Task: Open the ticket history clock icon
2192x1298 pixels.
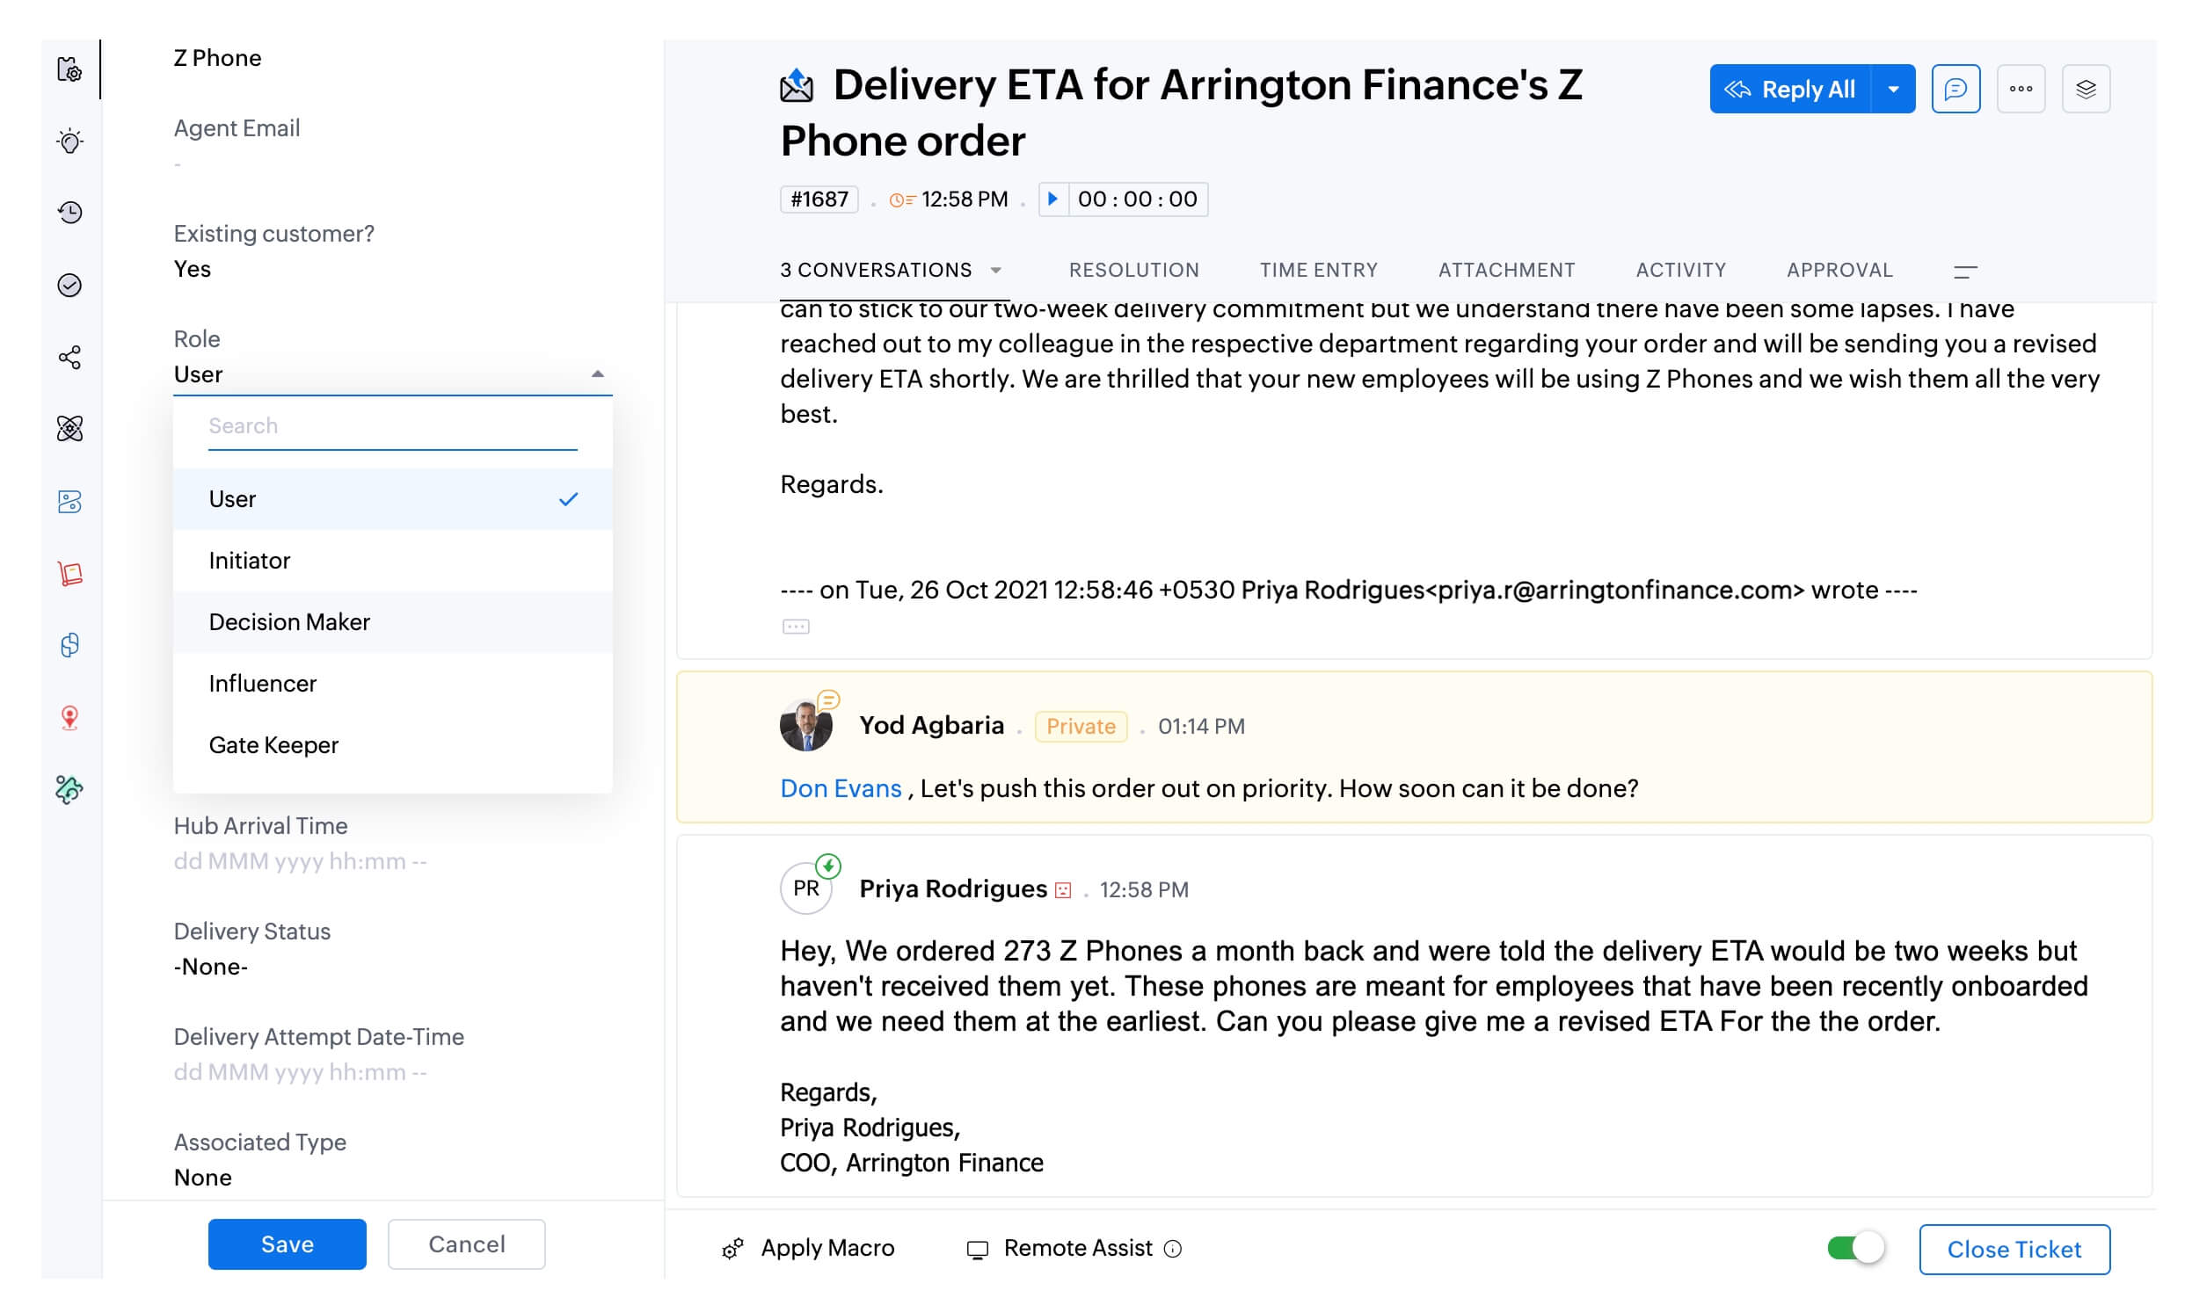Action: [x=69, y=213]
